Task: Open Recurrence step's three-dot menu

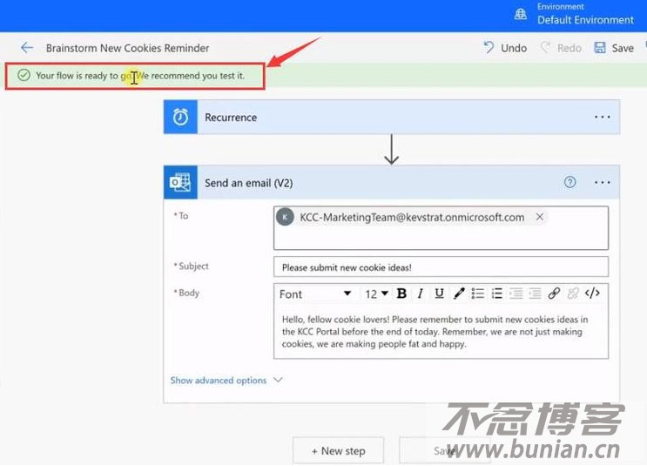Action: (602, 118)
